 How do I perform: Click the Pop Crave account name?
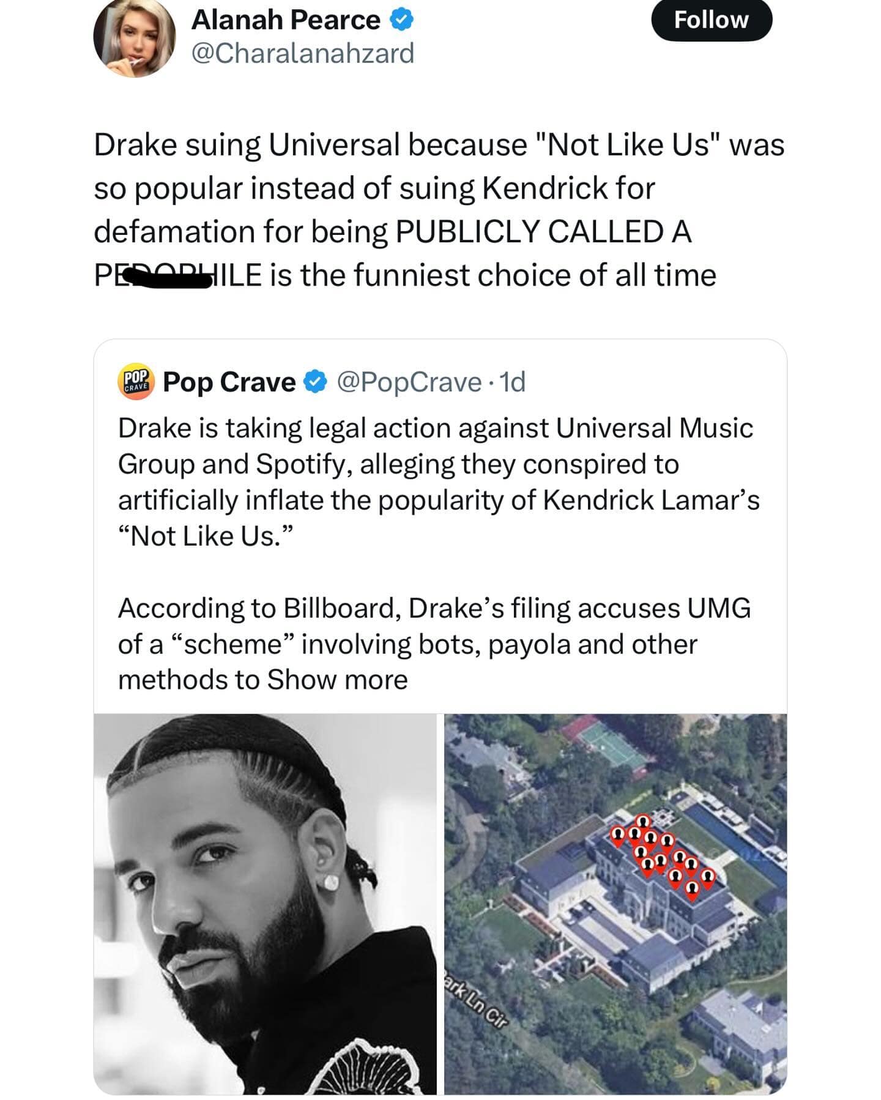pyautogui.click(x=229, y=382)
